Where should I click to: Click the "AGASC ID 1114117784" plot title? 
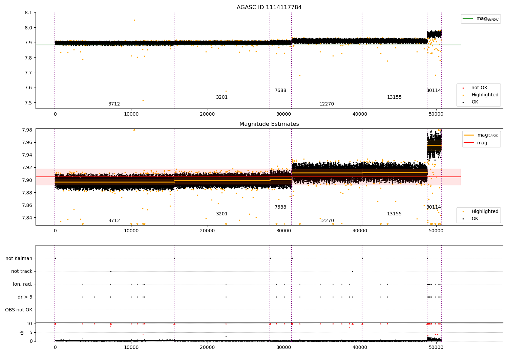pyautogui.click(x=269, y=7)
